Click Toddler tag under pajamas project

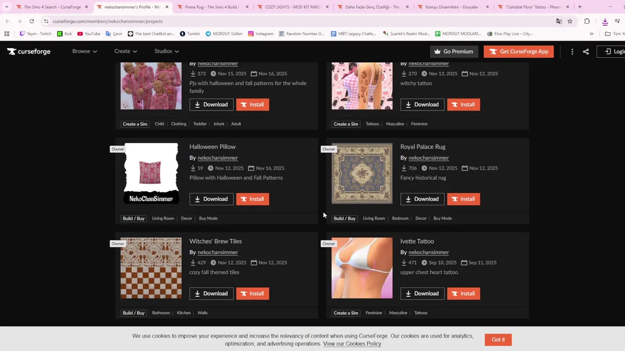point(200,124)
